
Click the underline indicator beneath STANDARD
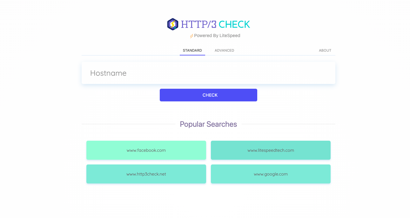point(192,55)
